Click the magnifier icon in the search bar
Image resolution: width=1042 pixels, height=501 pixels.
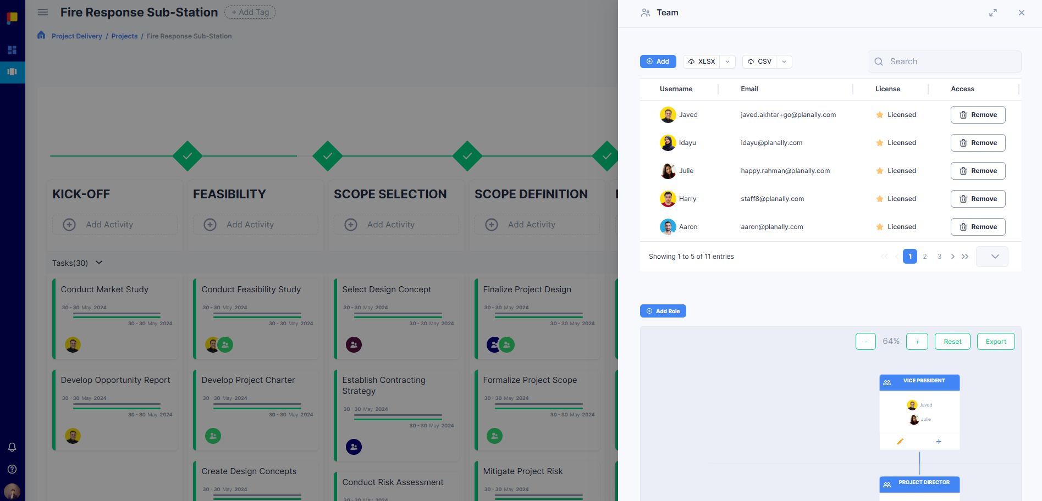tap(878, 62)
